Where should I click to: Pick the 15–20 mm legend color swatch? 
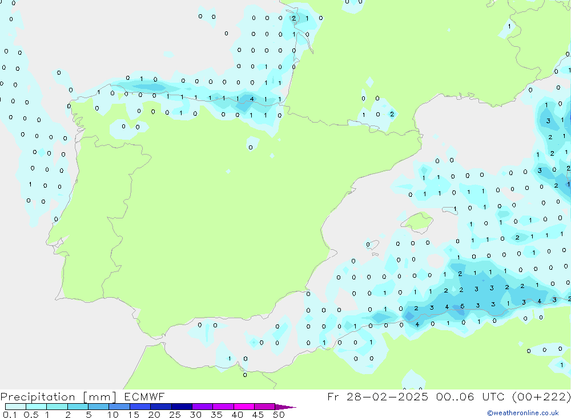140,407
